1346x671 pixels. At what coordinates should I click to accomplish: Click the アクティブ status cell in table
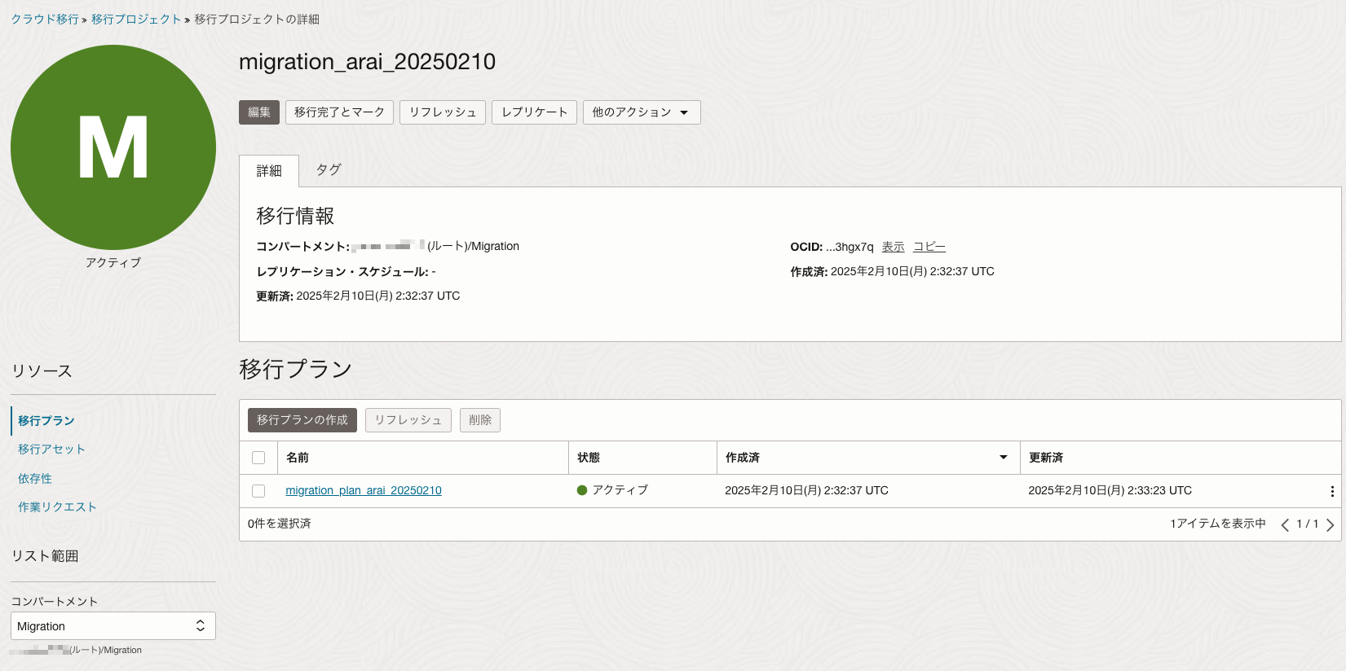tap(612, 490)
